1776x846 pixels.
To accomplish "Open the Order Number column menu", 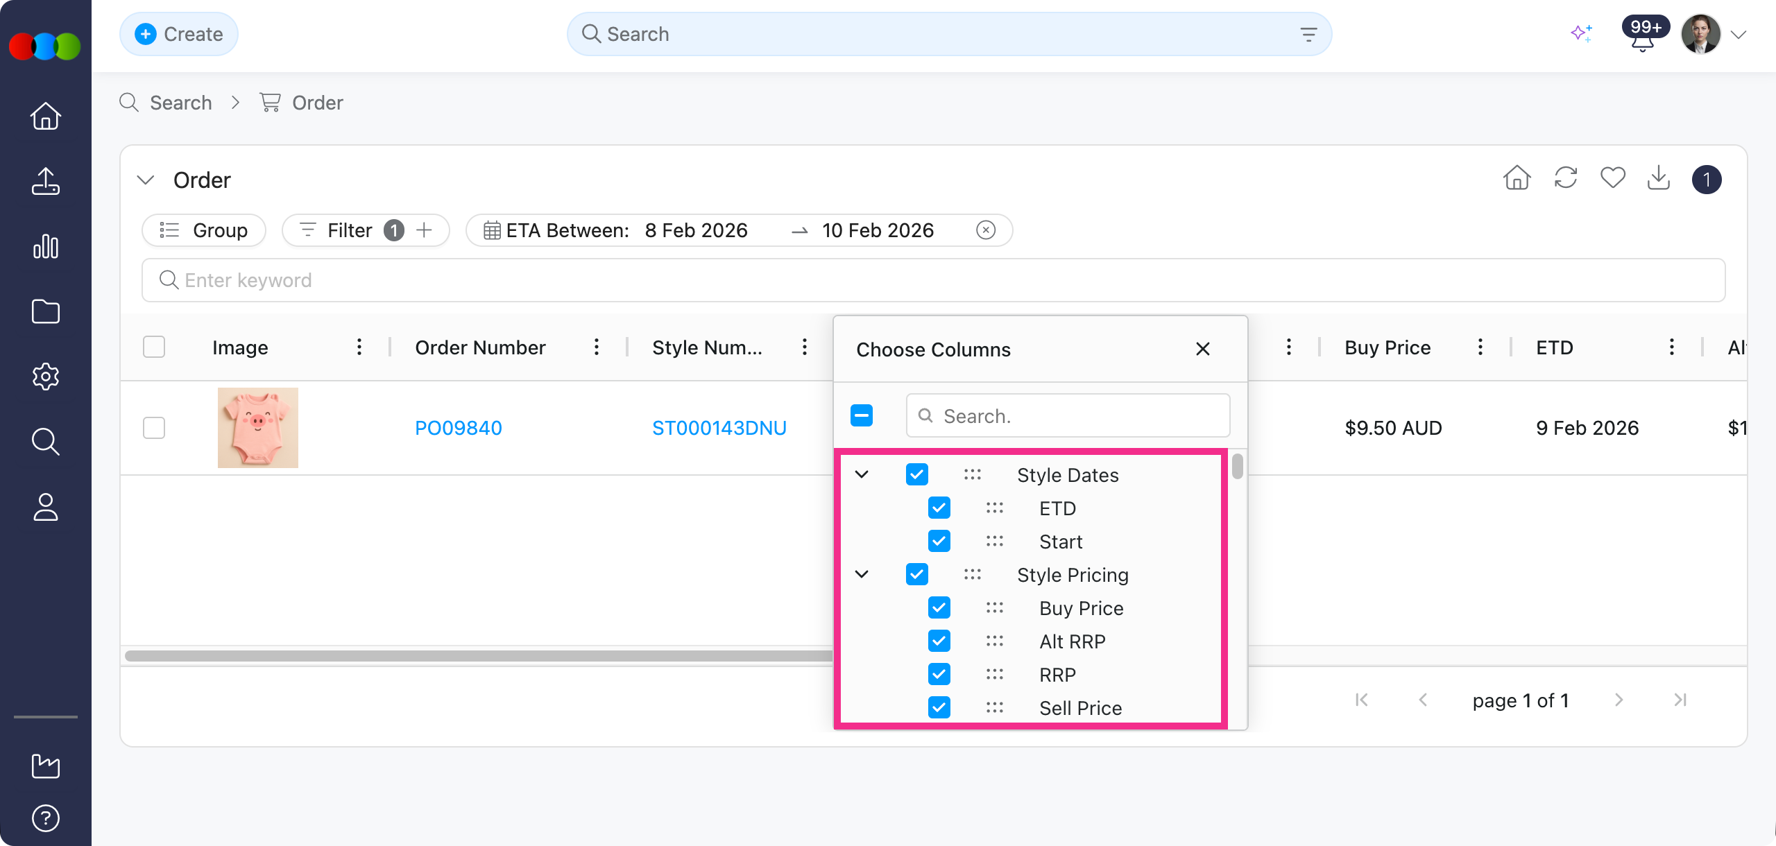I will [596, 347].
